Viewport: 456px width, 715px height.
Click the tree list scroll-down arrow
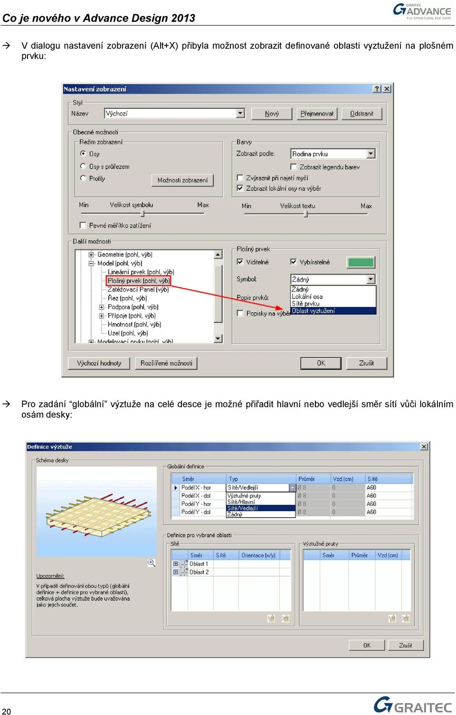pos(218,338)
